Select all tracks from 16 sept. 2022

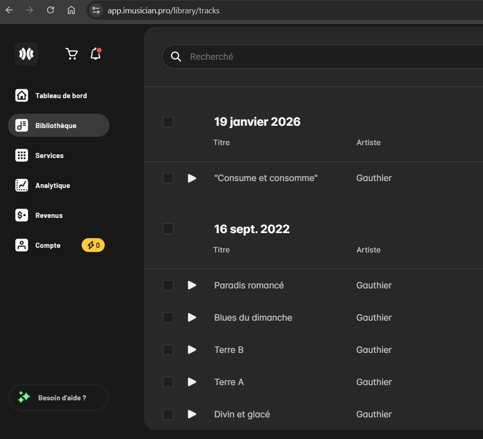point(168,229)
